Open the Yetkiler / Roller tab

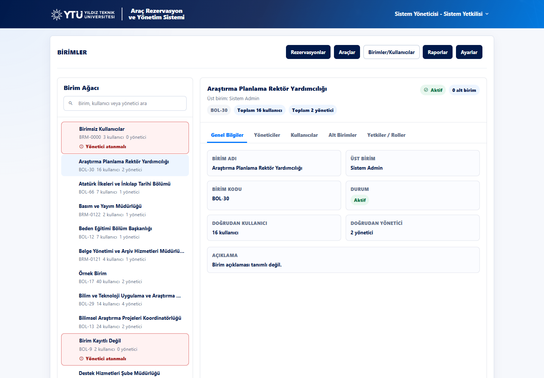386,135
